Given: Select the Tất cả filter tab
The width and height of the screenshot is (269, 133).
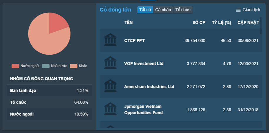Looking at the screenshot, I should pos(145,10).
